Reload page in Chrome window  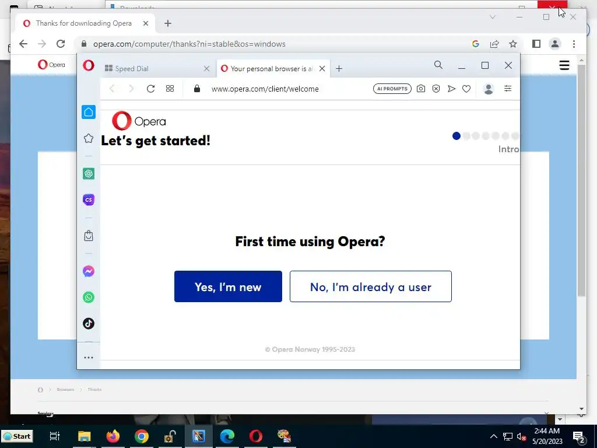61,44
